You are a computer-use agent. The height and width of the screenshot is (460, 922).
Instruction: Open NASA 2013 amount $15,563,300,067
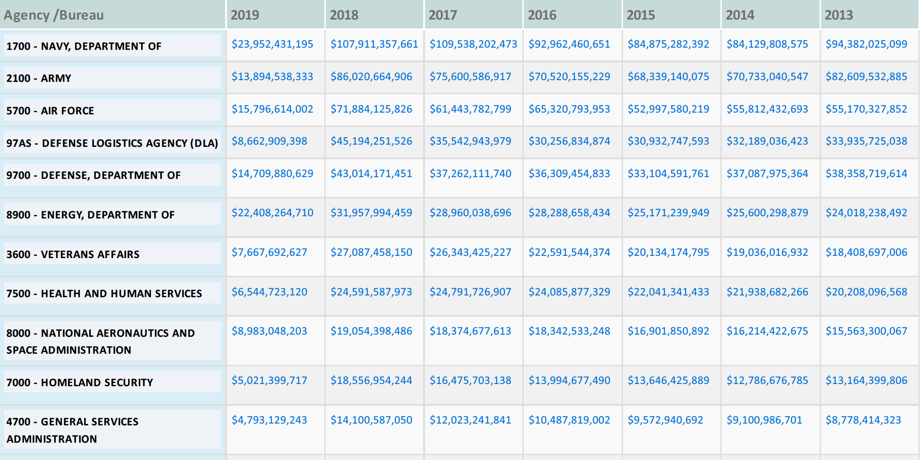click(x=866, y=331)
